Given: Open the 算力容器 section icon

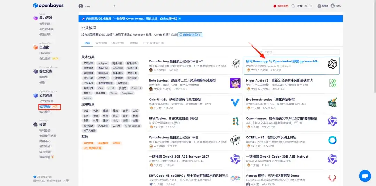Looking at the screenshot, I should point(36,18).
